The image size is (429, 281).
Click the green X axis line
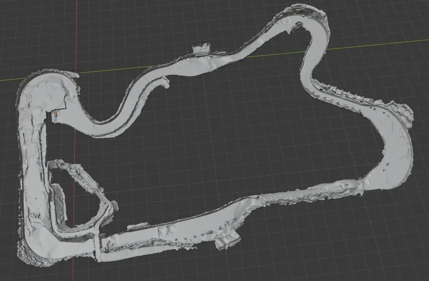[366, 45]
